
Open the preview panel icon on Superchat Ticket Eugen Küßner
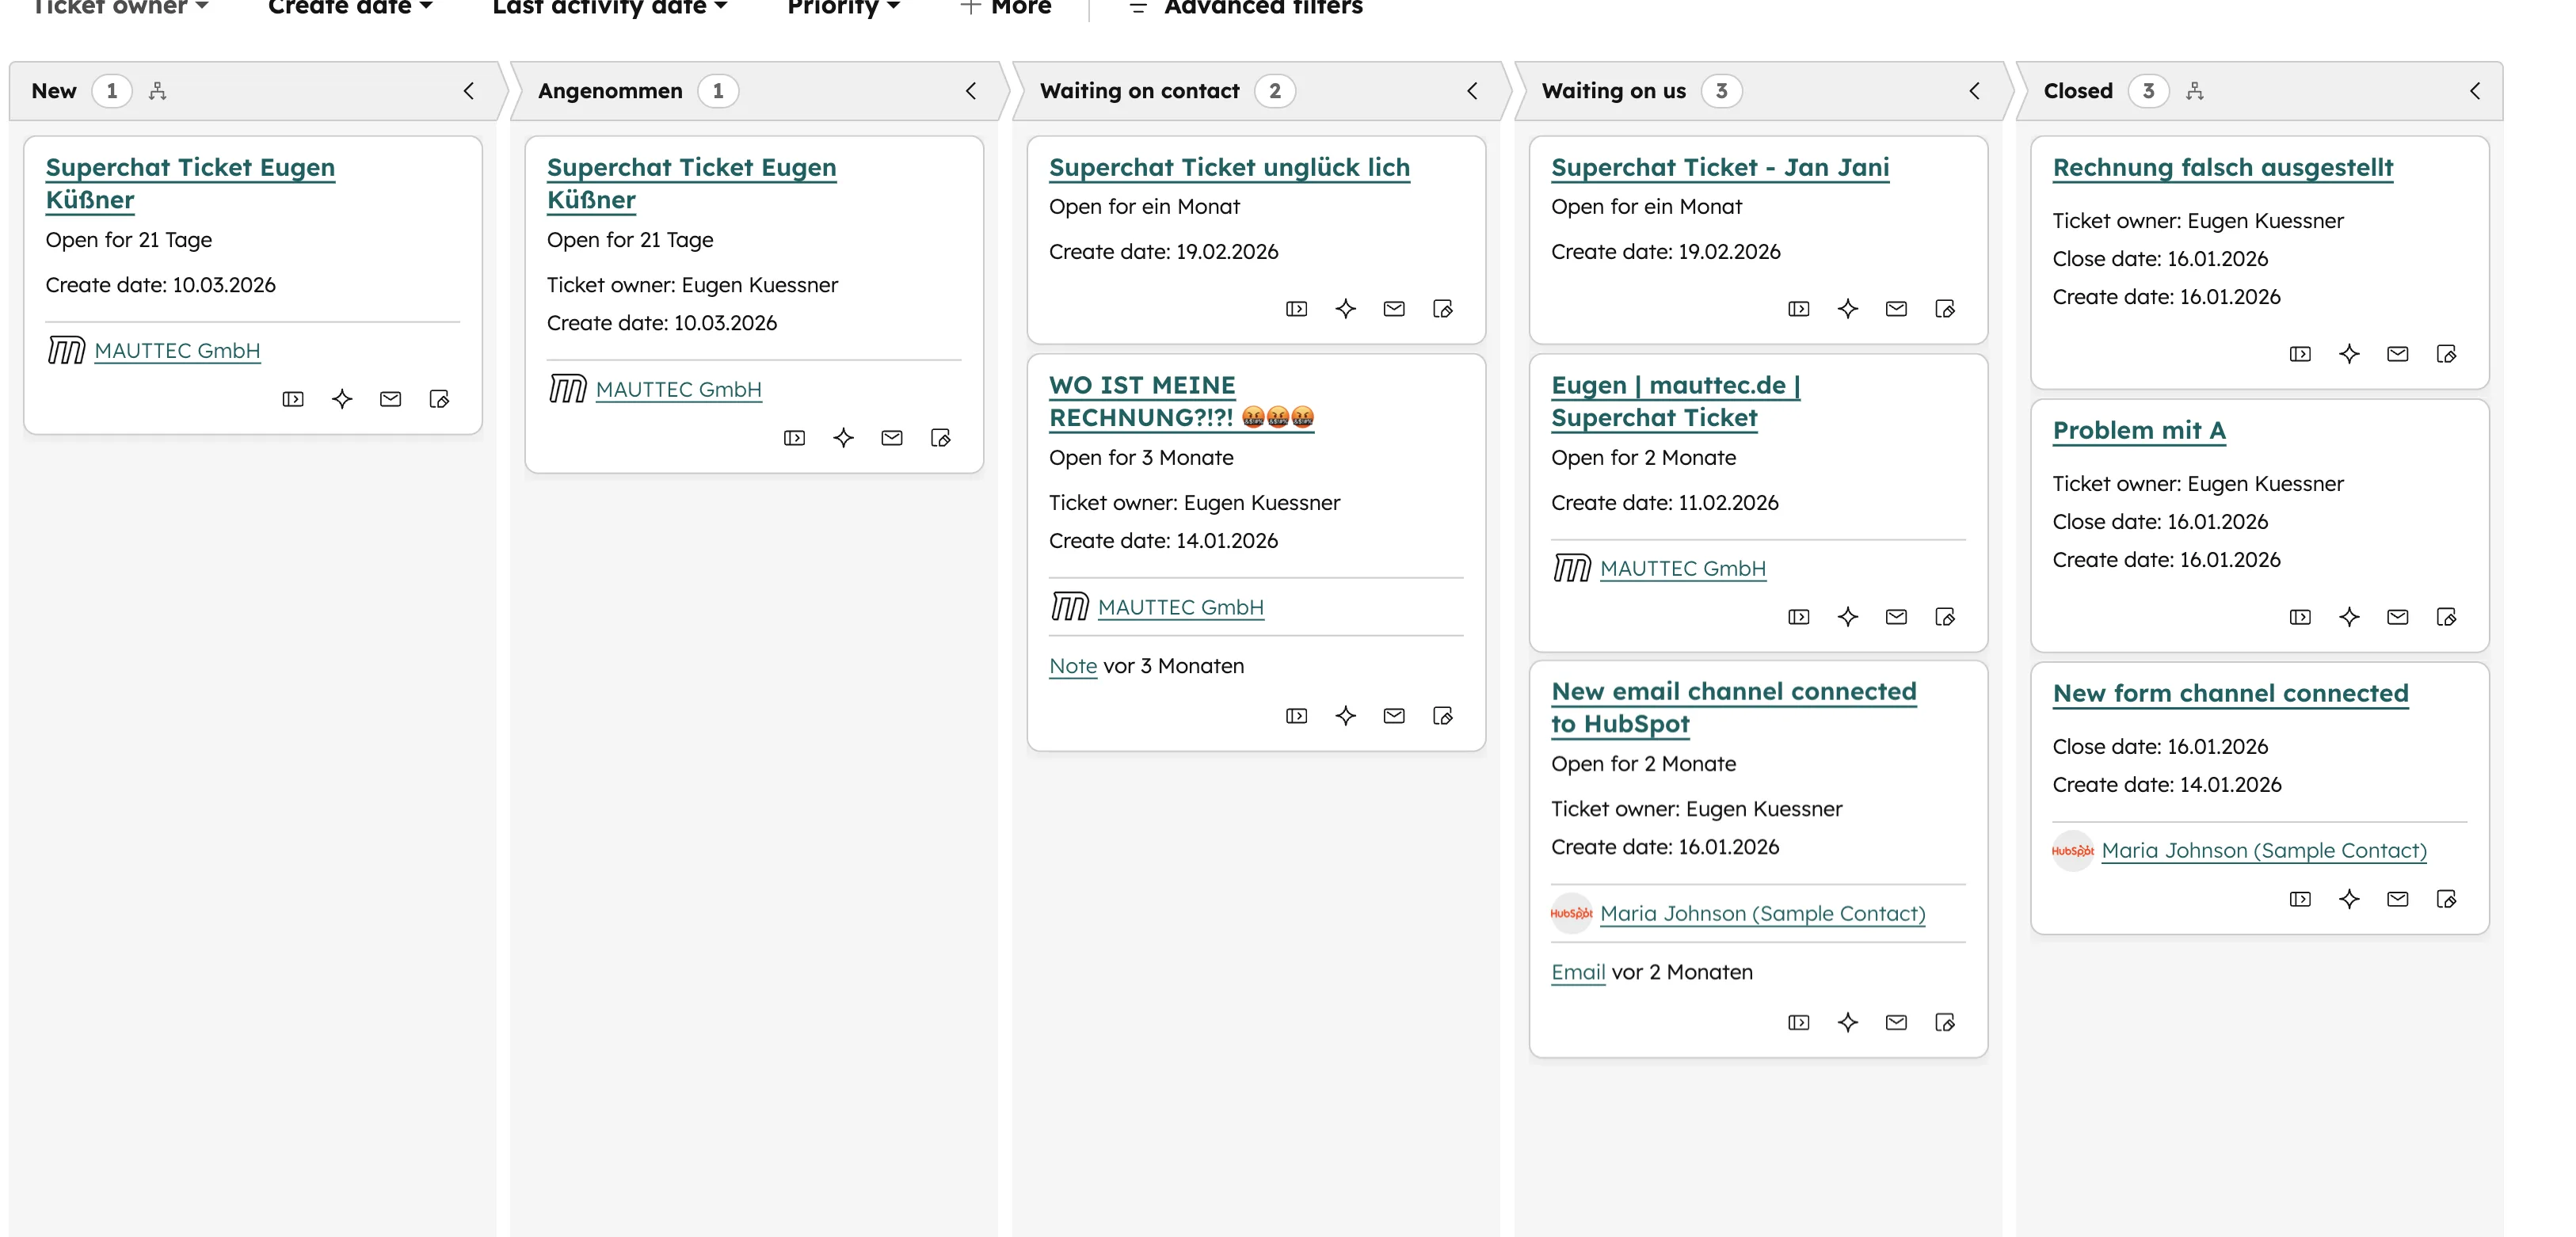[292, 398]
